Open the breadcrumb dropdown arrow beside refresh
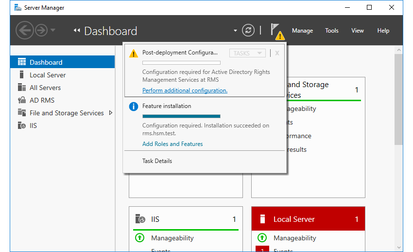Image resolution: width=413 pixels, height=252 pixels. (x=235, y=31)
